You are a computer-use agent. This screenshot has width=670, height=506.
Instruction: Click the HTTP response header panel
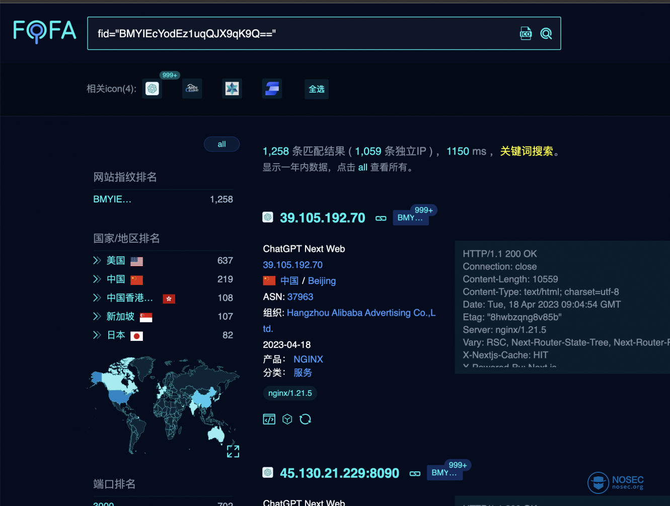(562, 307)
